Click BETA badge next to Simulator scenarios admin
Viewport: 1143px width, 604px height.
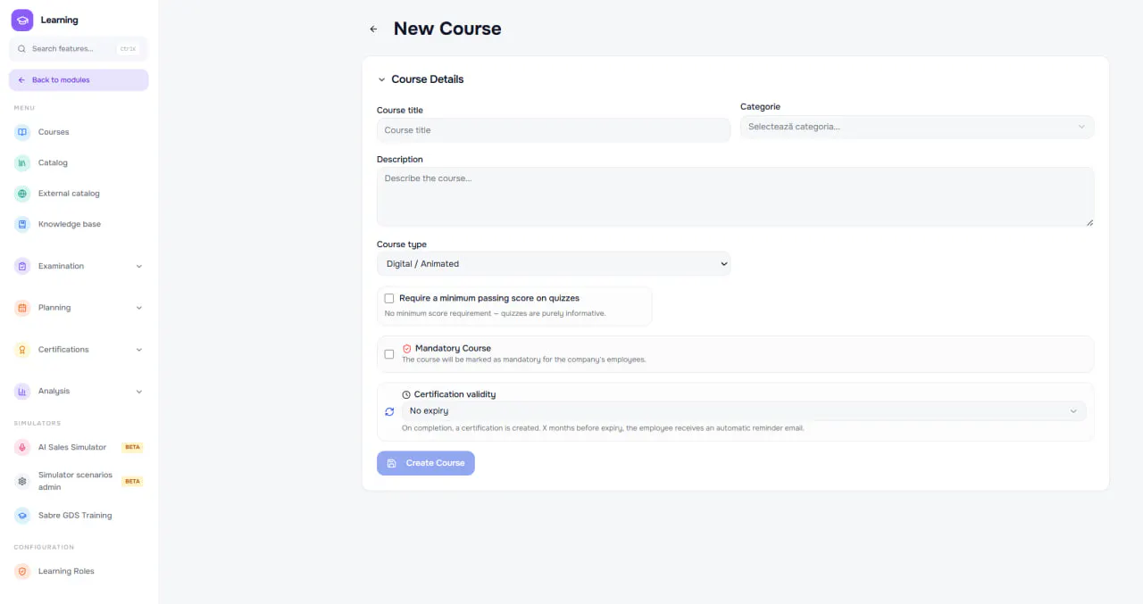[x=132, y=481]
